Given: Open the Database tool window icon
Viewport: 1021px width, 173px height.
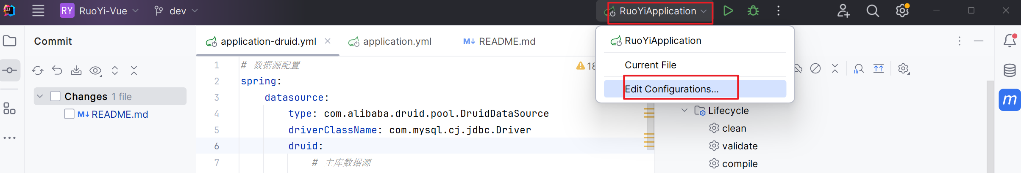Looking at the screenshot, I should [1010, 70].
